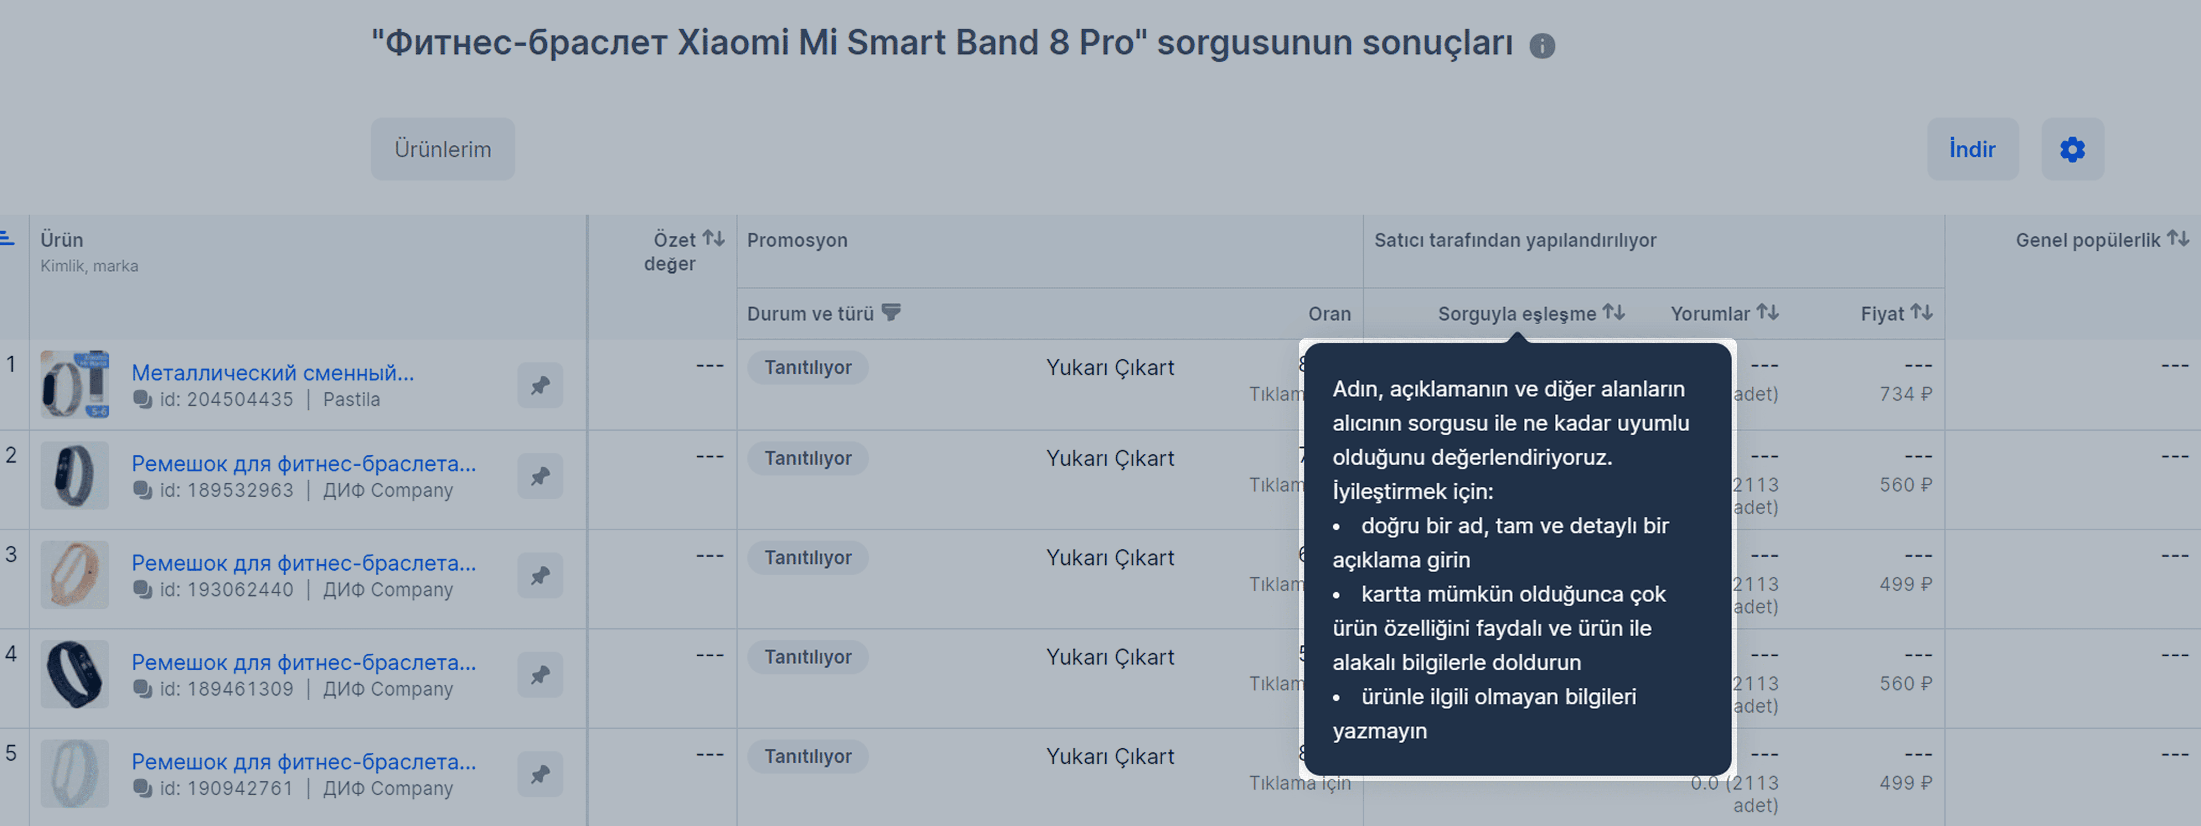Sort by Sorguyla eşleşme column

tap(1613, 313)
